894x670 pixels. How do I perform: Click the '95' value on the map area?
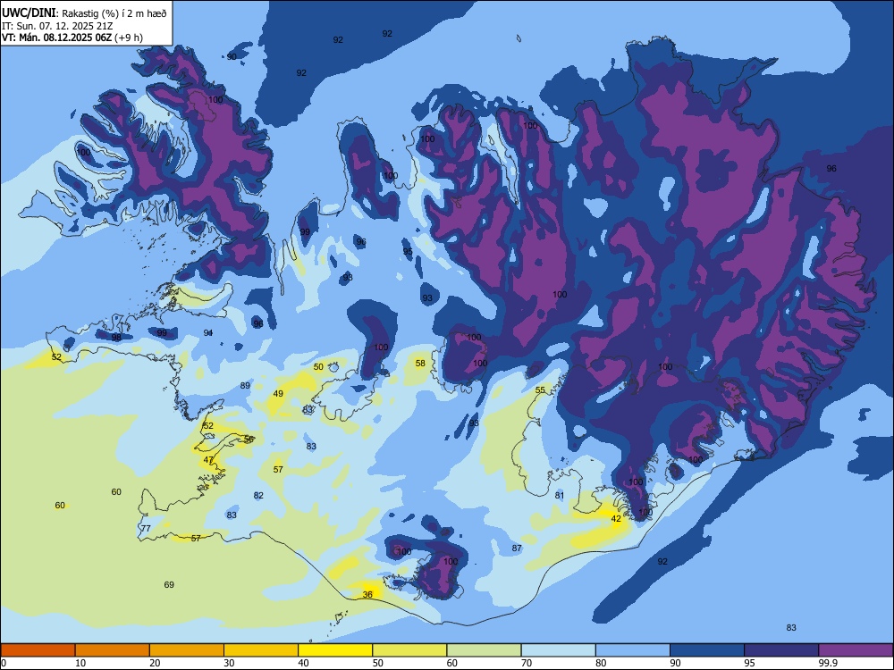coord(408,251)
